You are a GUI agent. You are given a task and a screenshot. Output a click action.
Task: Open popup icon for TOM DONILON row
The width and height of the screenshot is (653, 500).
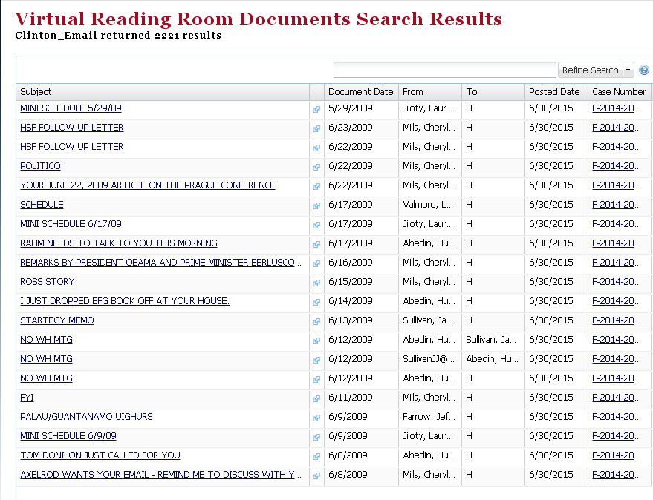click(x=316, y=456)
